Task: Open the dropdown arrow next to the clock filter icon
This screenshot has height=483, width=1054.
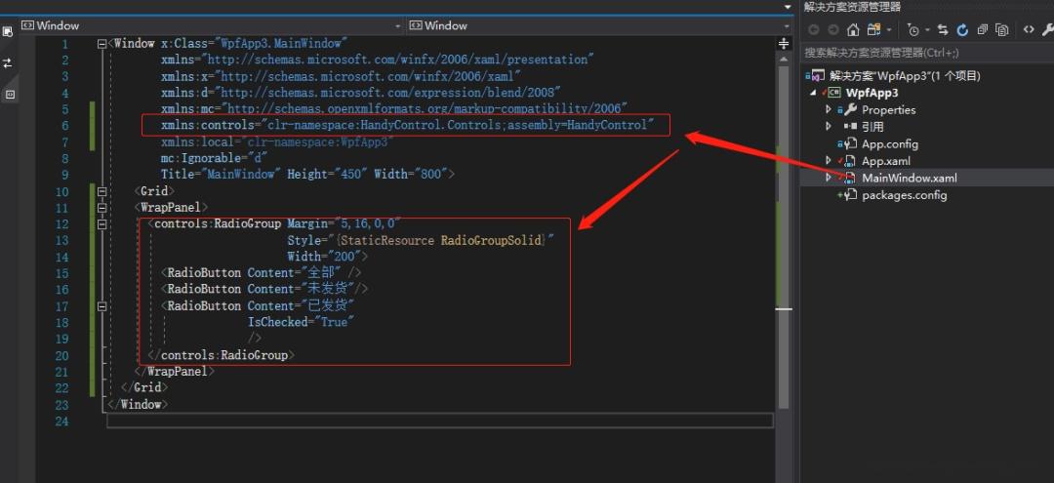Action: pos(928,30)
